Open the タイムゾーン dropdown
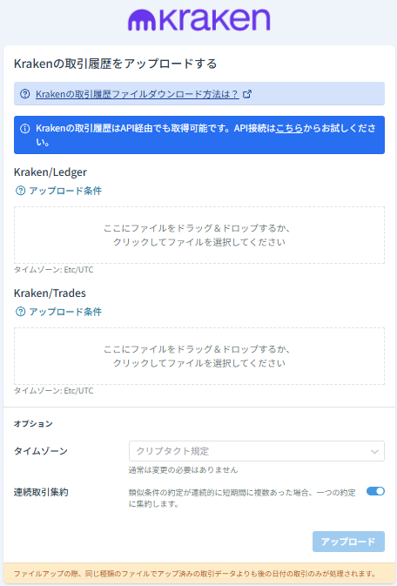The width and height of the screenshot is (397, 586). coord(257,451)
